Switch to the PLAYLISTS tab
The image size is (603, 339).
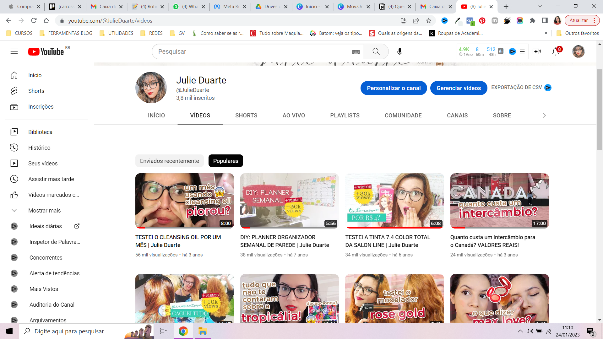(345, 115)
